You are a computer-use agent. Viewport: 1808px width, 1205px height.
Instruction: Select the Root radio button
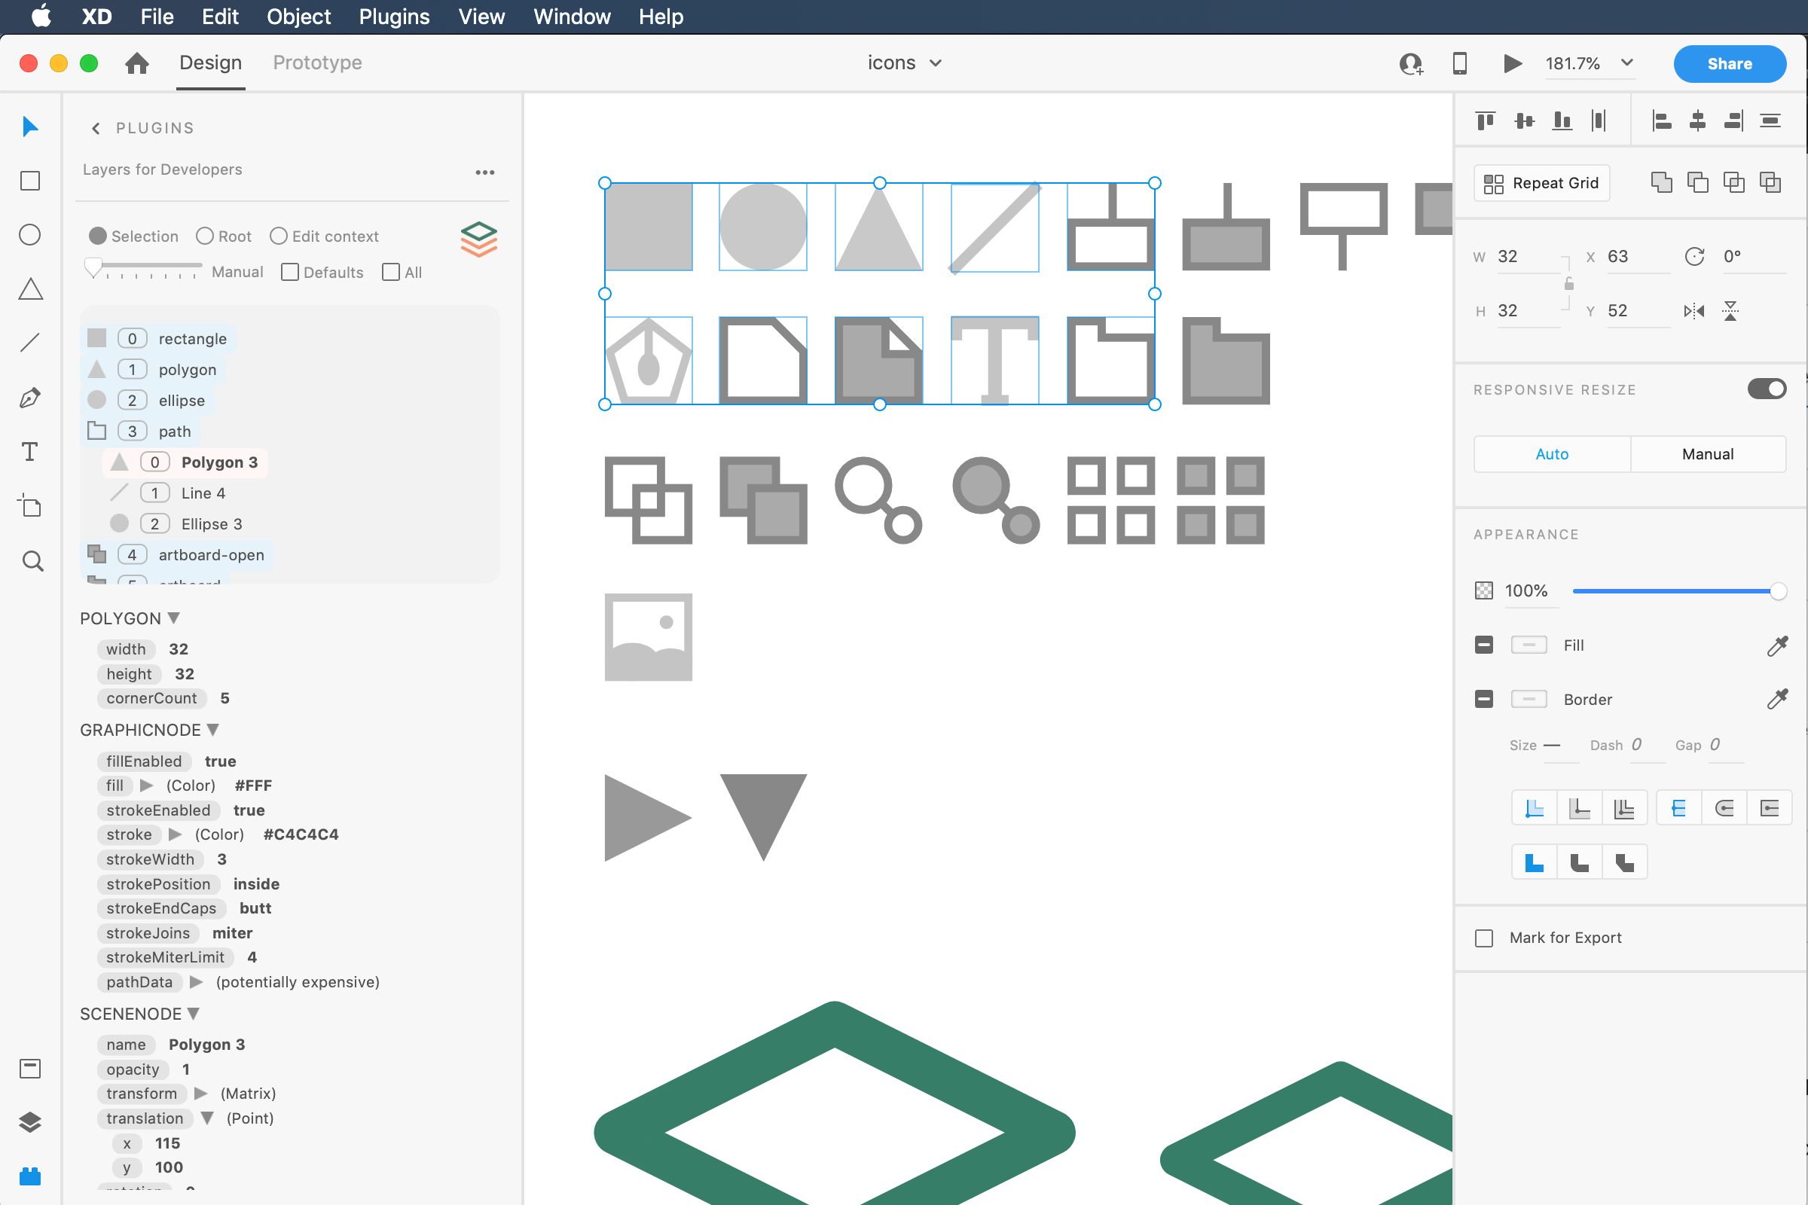204,236
